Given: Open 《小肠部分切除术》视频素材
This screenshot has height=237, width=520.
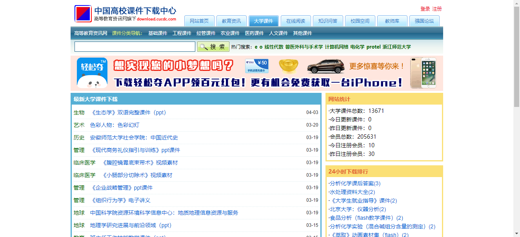Looking at the screenshot, I should 137,175.
